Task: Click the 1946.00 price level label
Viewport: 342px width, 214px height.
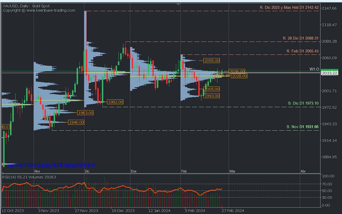Action: point(76,122)
